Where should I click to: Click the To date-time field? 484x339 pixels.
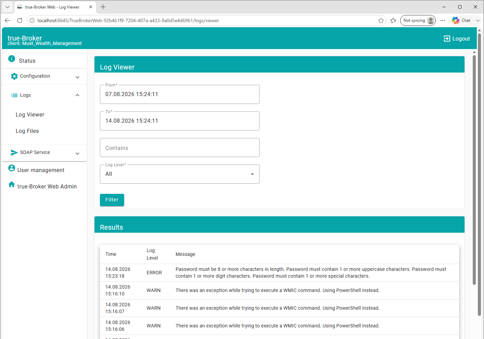[x=180, y=121]
